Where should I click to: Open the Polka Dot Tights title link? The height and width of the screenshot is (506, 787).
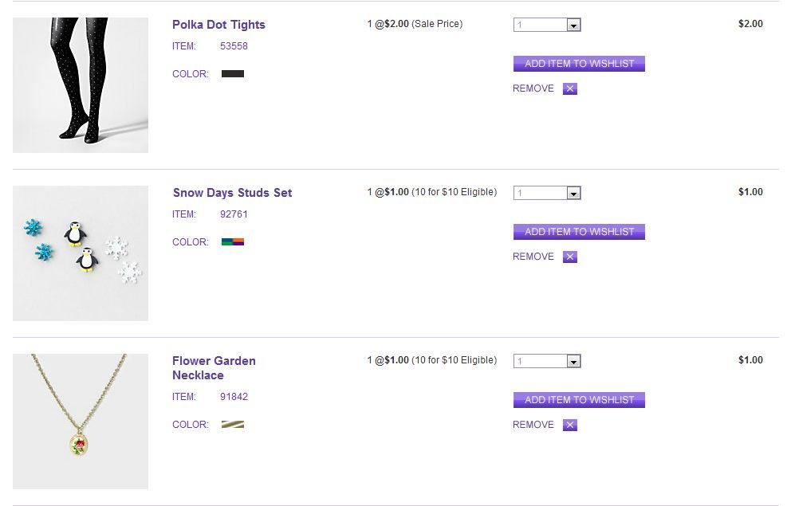[218, 25]
